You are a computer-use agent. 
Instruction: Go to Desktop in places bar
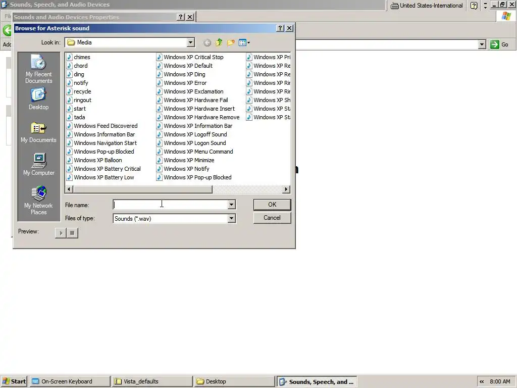[x=38, y=99]
